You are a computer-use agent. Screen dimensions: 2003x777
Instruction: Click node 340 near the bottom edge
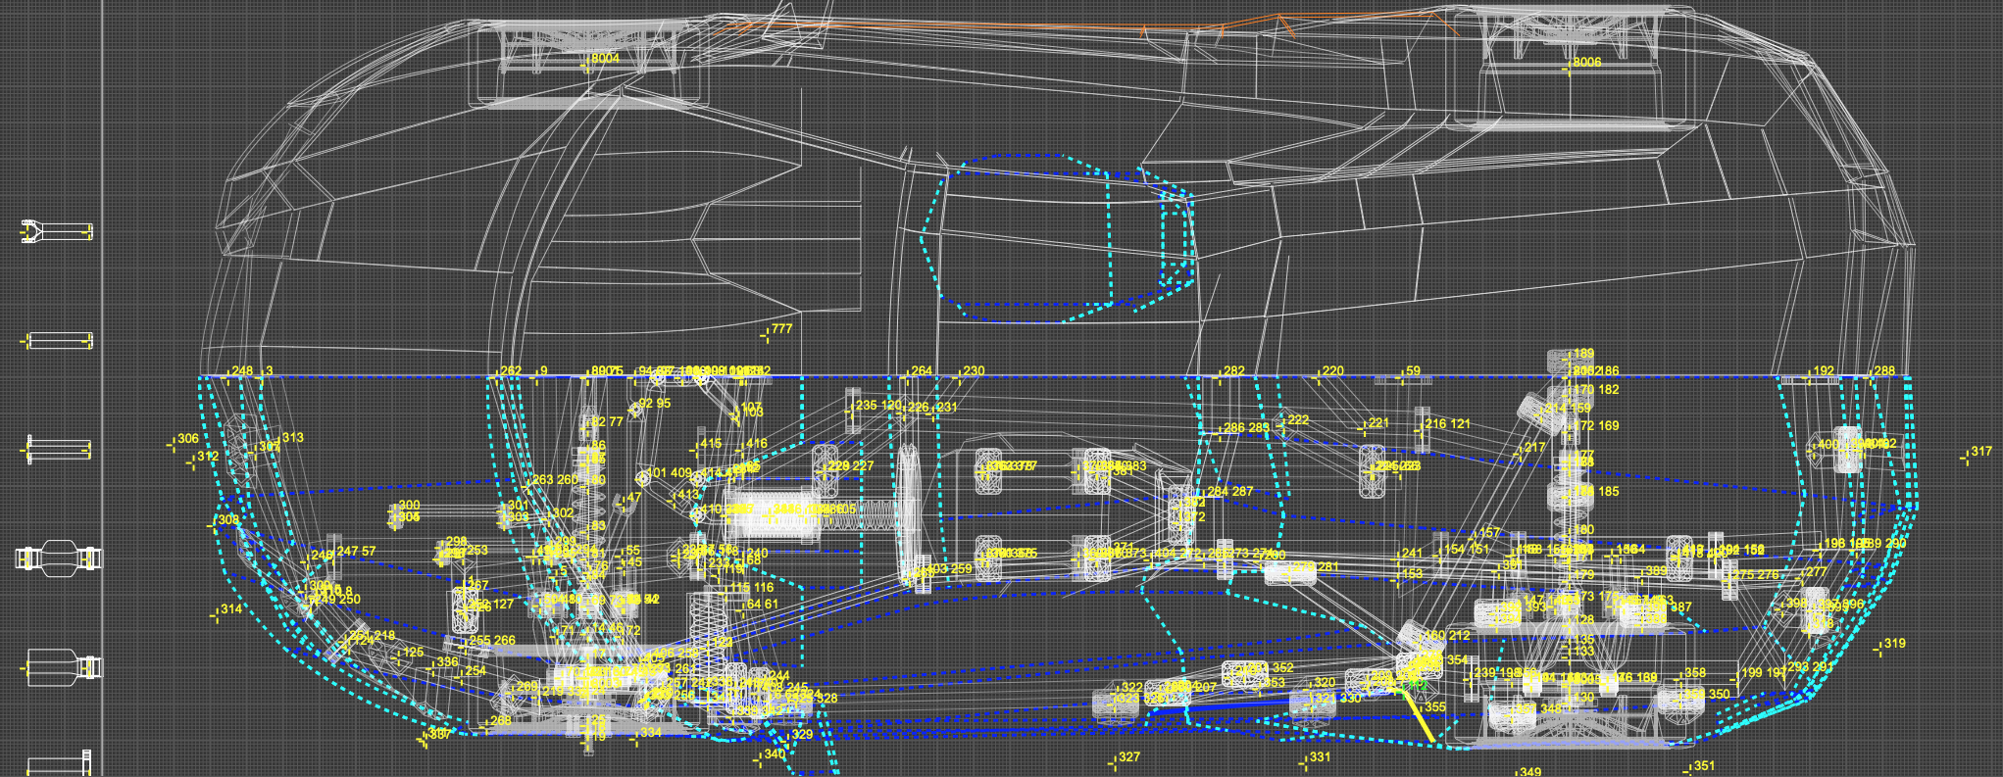758,760
